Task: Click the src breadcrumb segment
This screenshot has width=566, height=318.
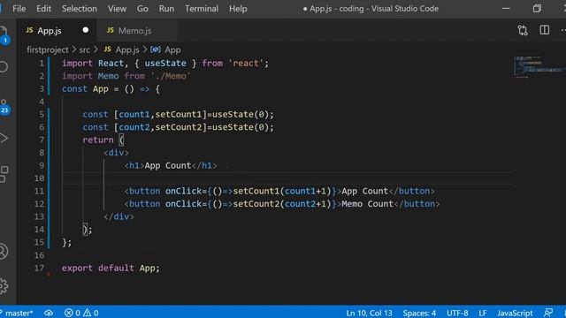Action: coord(85,49)
